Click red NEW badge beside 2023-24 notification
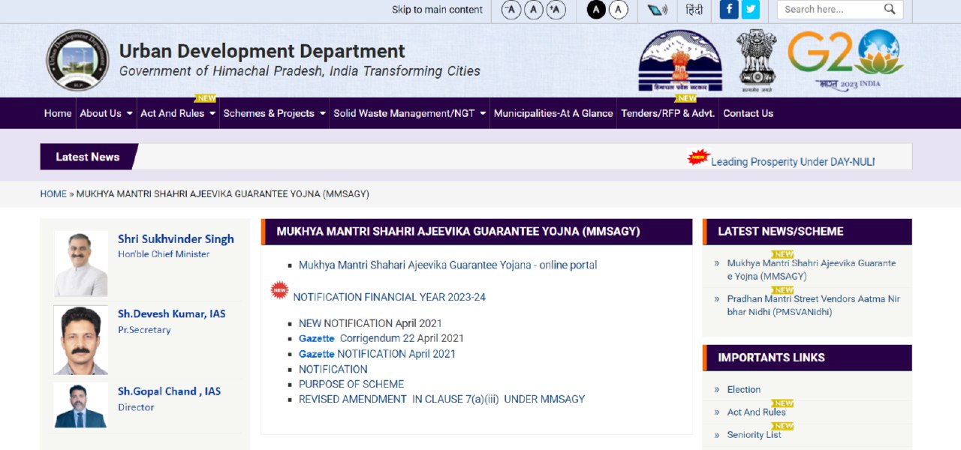Viewport: 961px width, 450px height. point(279,290)
